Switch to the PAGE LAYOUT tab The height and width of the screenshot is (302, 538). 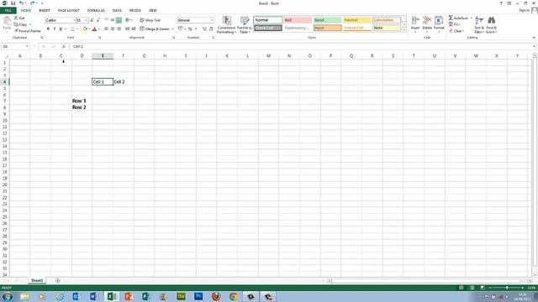tap(69, 11)
